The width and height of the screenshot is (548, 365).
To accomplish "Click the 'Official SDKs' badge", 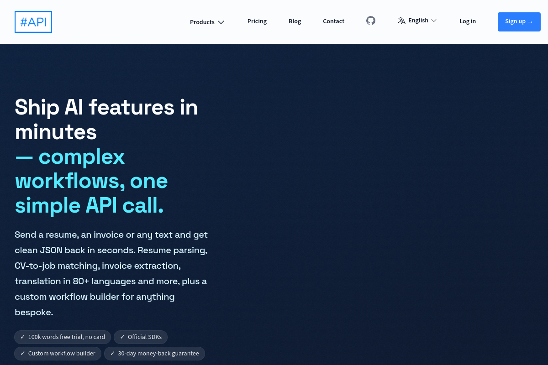I will point(141,337).
